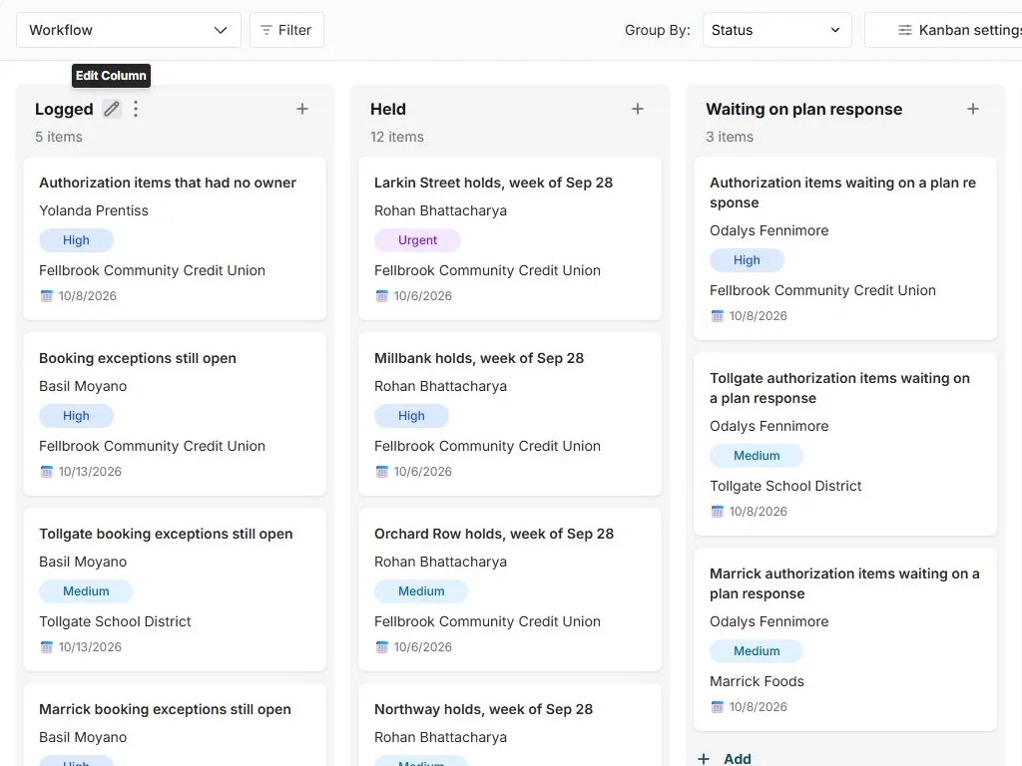Click '12 items' count under Held
The width and height of the screenshot is (1022, 766).
[397, 137]
